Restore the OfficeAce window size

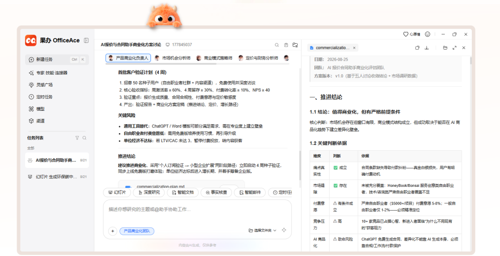(455, 34)
